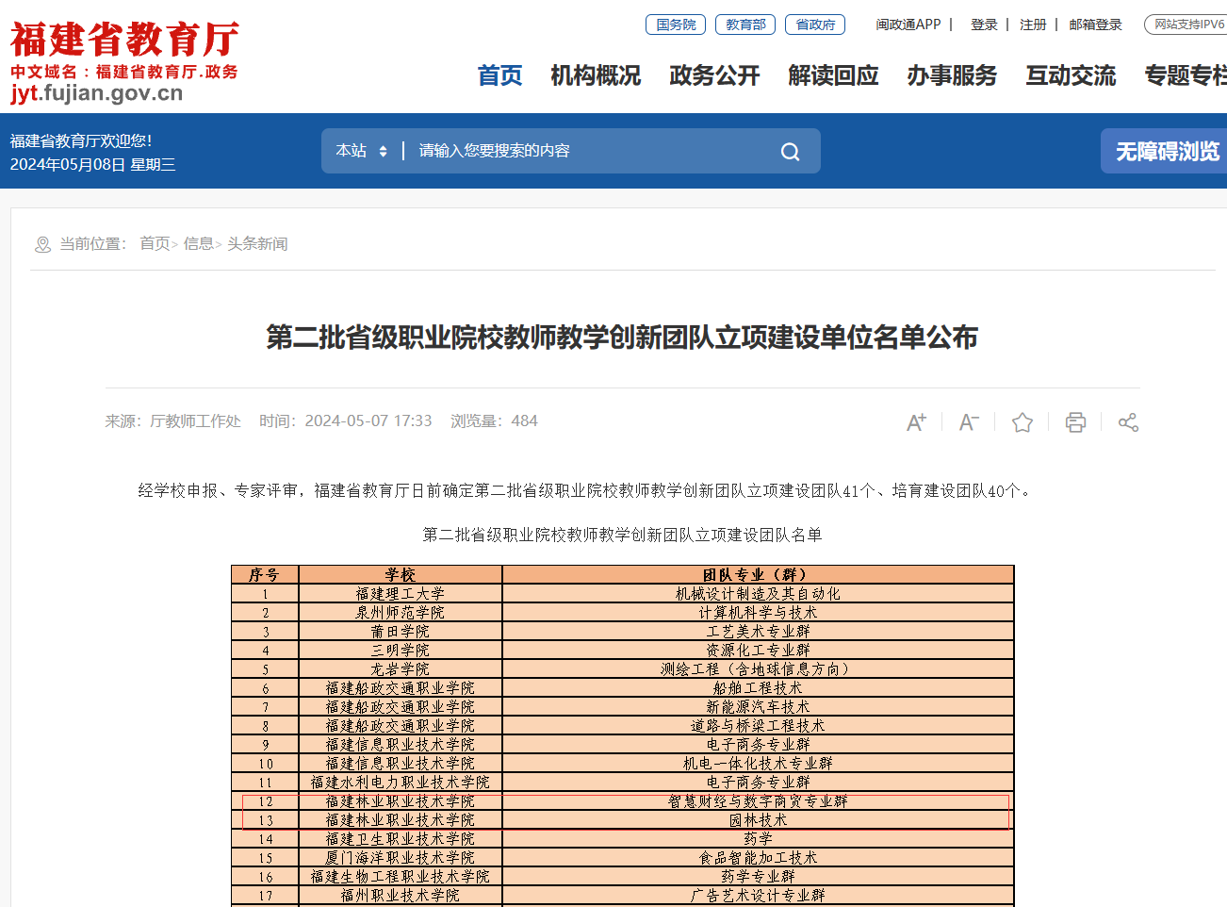
Task: Open the 首页 navigation menu item
Action: tap(499, 75)
